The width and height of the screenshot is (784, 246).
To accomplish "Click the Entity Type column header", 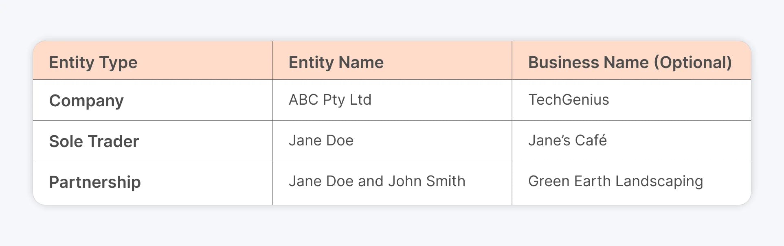I will (x=93, y=63).
